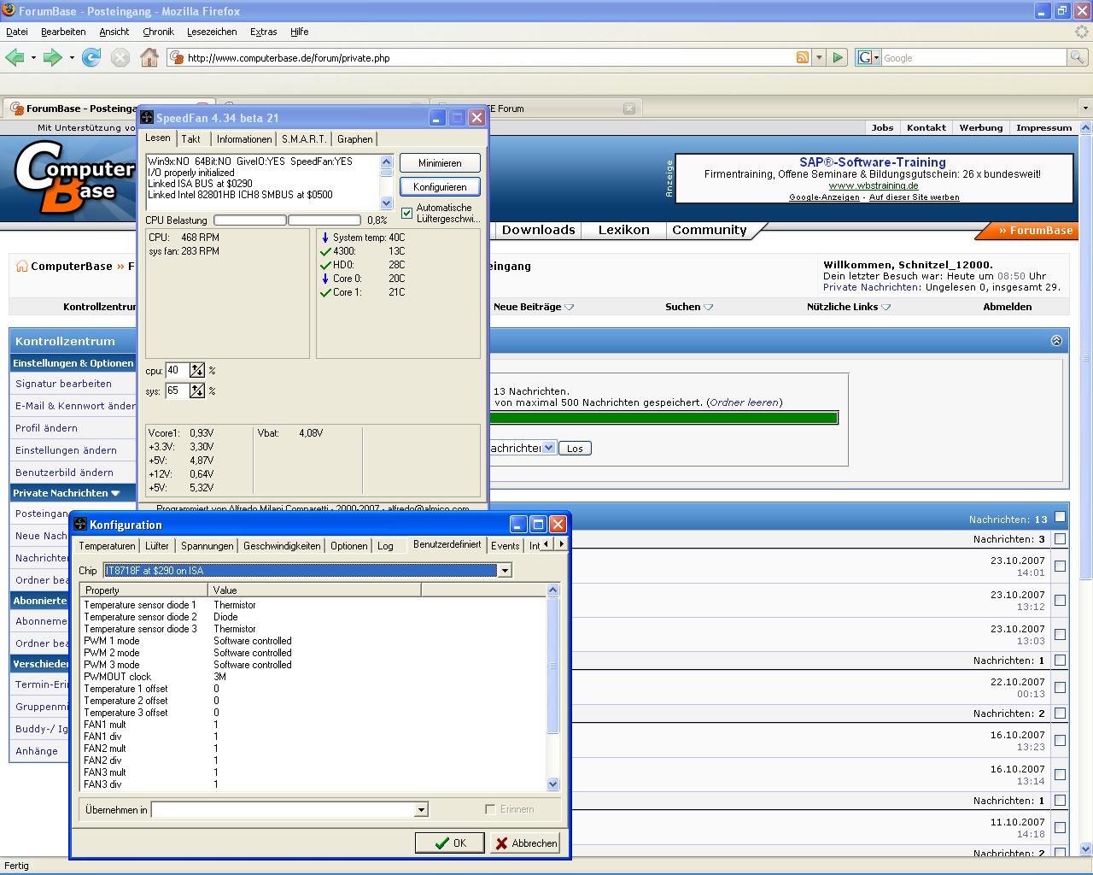Click Abbrechen in Konfiguration dialog
This screenshot has height=875, width=1093.
525,843
